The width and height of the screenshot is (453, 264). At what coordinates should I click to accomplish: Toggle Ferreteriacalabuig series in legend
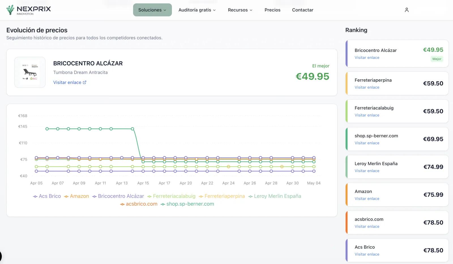(171, 196)
